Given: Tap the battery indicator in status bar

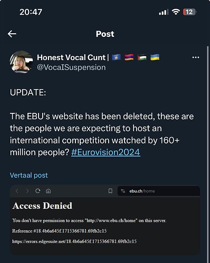Looking at the screenshot, I should pos(189,12).
